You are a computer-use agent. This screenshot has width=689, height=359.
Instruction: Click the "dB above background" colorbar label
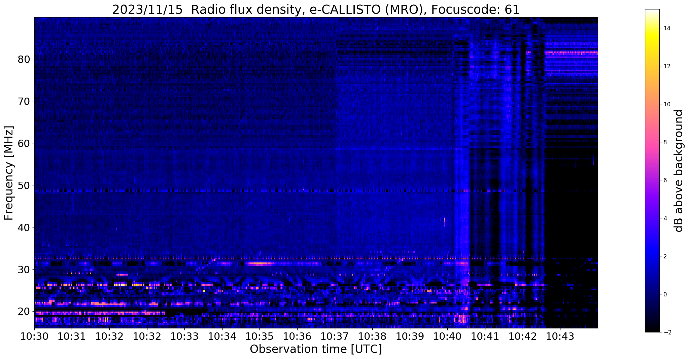click(x=679, y=171)
